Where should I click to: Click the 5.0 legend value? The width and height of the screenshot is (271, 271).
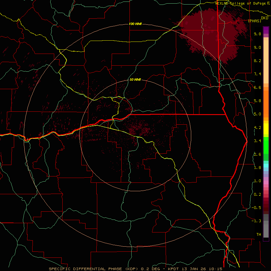[257, 114]
